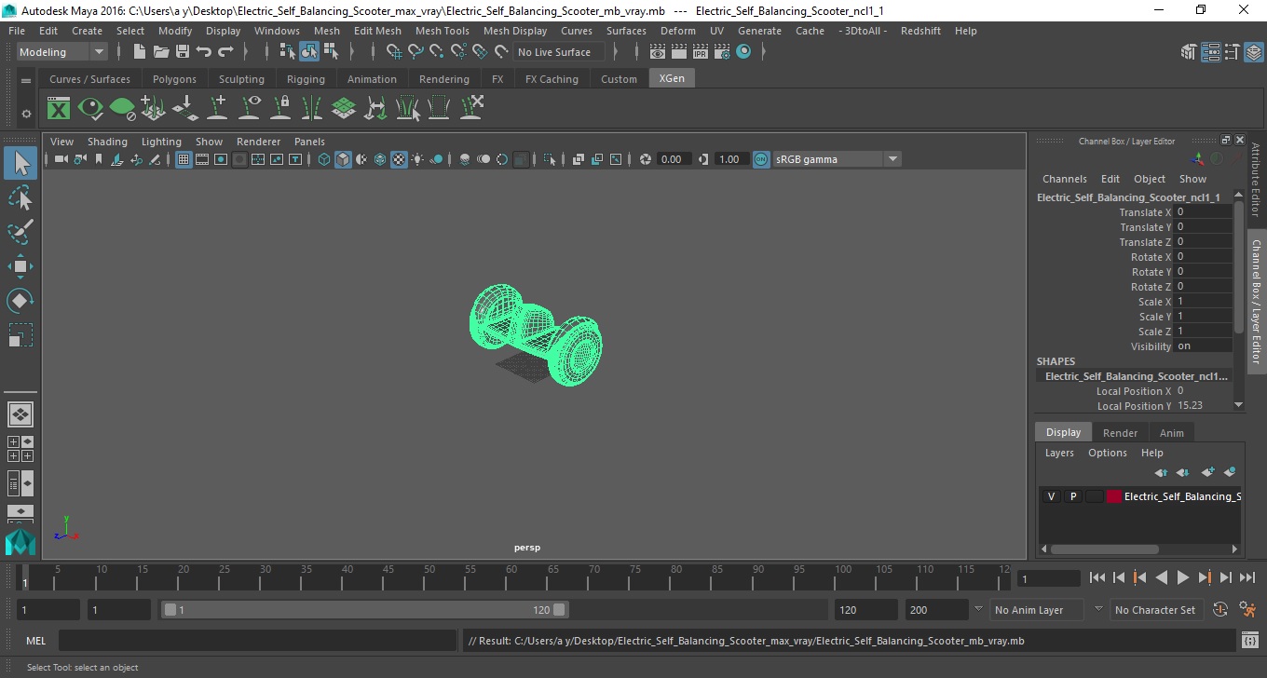Click the go to end of playback button

point(1247,577)
